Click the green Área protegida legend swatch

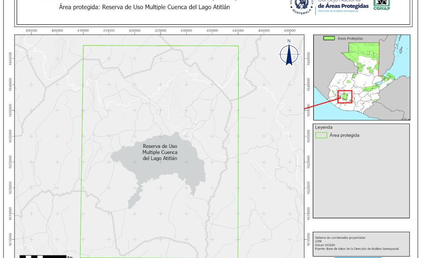pyautogui.click(x=321, y=135)
